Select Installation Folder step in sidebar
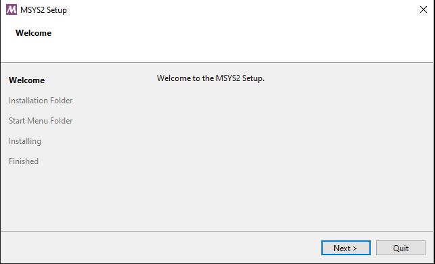435x264 pixels. click(x=41, y=101)
